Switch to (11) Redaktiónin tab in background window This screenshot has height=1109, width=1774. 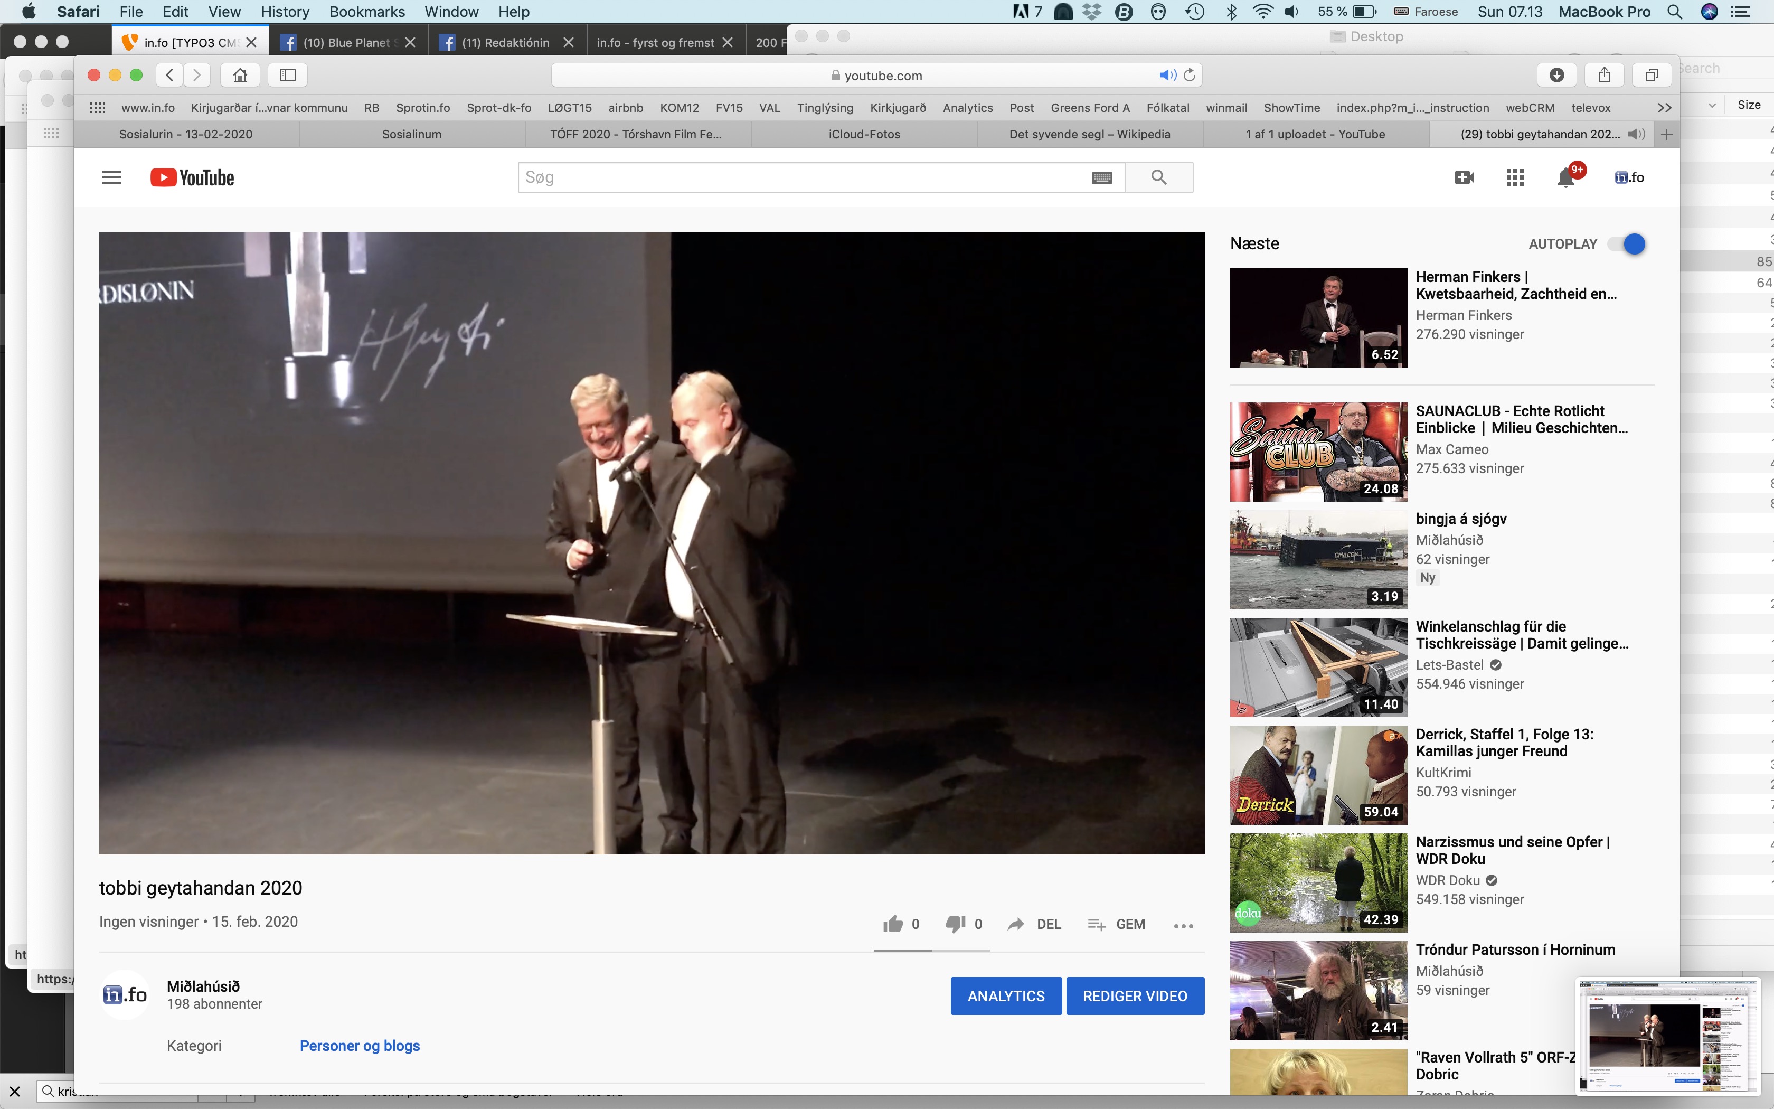[x=505, y=43]
